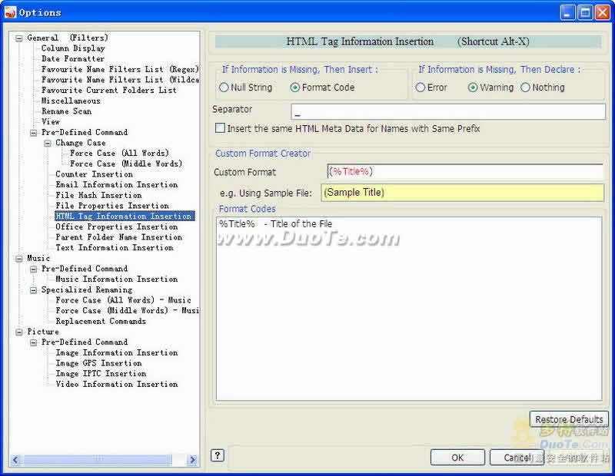Enable Insert same HTML Meta Data checkbox
This screenshot has width=615, height=476.
[220, 128]
